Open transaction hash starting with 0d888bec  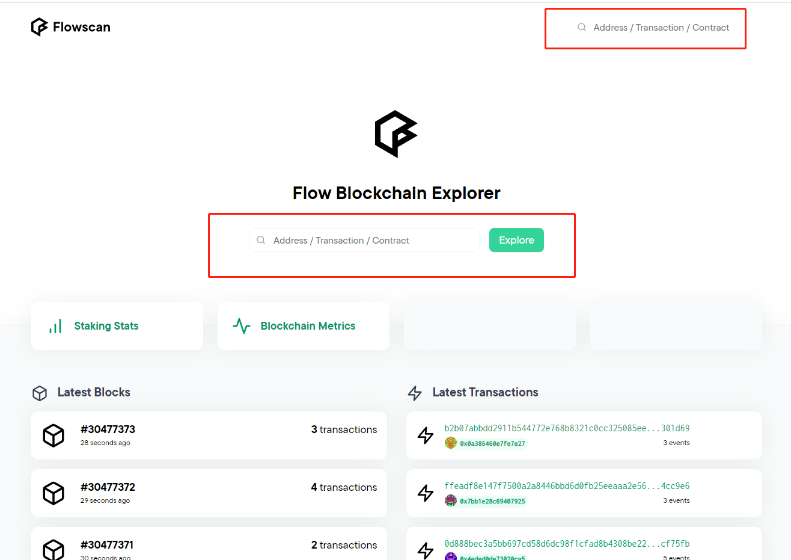[x=567, y=544]
